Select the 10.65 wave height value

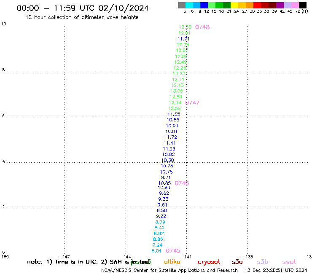173,120
